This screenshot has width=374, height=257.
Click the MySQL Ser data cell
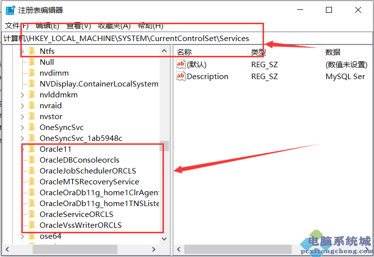pos(345,77)
